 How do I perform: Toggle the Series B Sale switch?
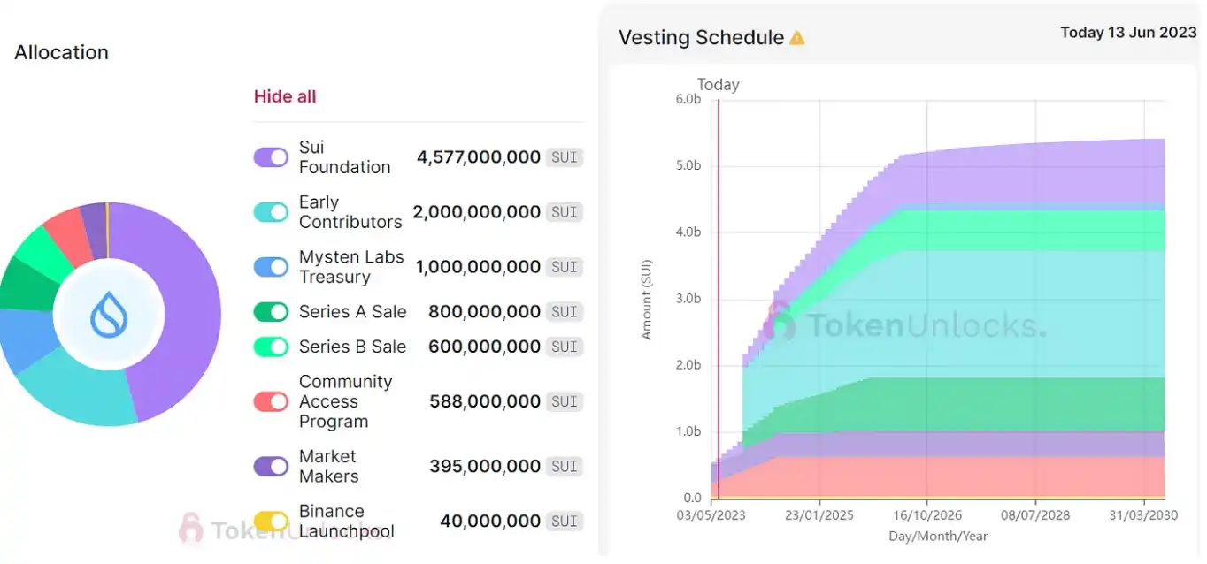coord(271,347)
